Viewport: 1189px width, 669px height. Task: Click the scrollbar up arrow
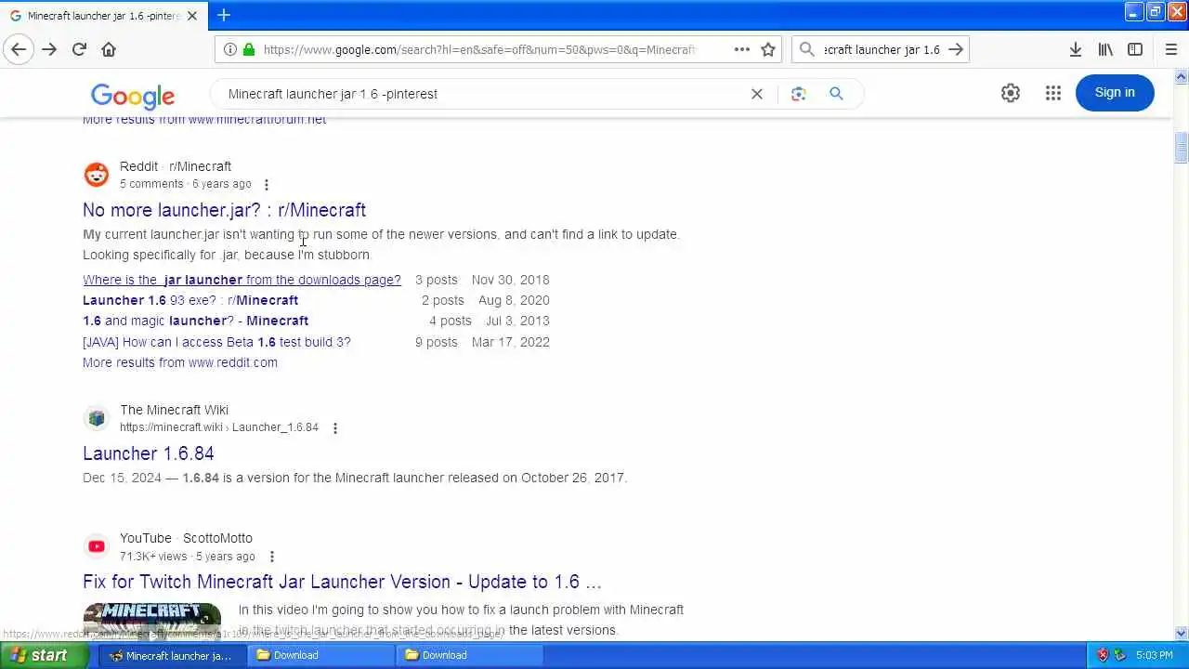(1181, 76)
